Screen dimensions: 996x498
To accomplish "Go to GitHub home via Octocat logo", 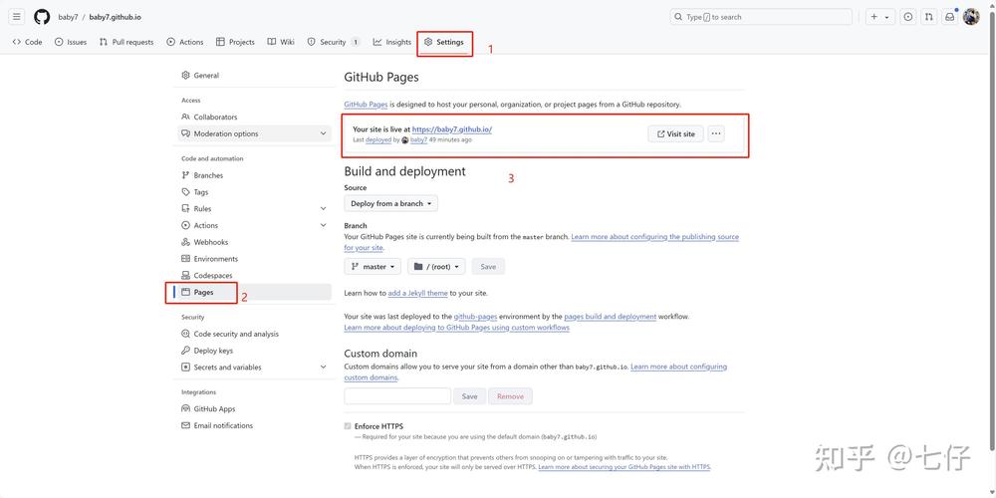I will [42, 17].
